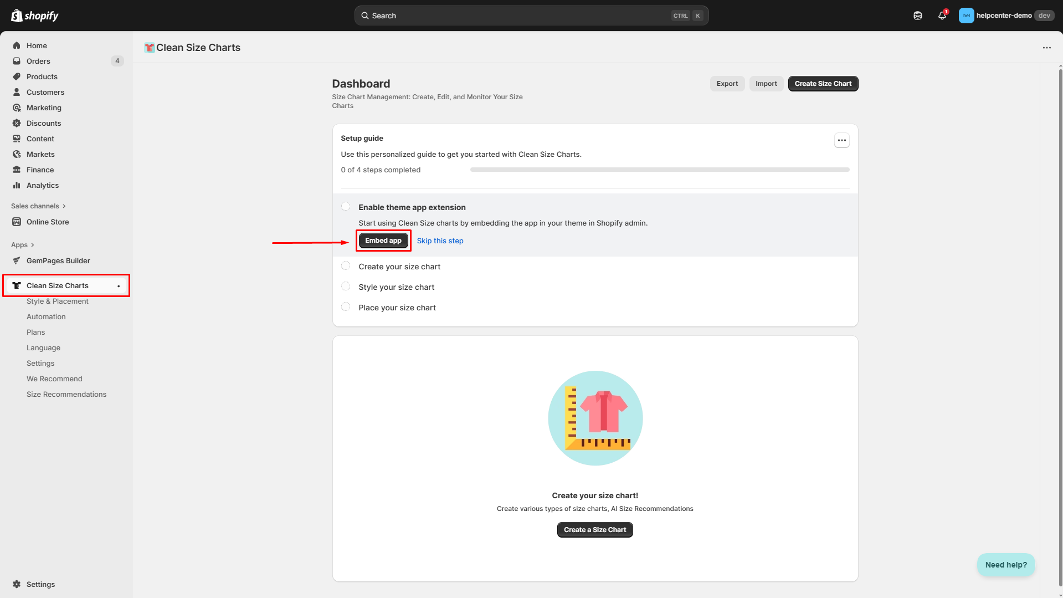Expand the 'Style your size chart' step
Viewport: 1063px width, 598px height.
point(396,287)
